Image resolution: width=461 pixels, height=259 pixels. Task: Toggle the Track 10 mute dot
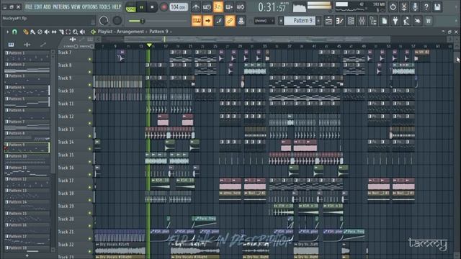[89, 98]
